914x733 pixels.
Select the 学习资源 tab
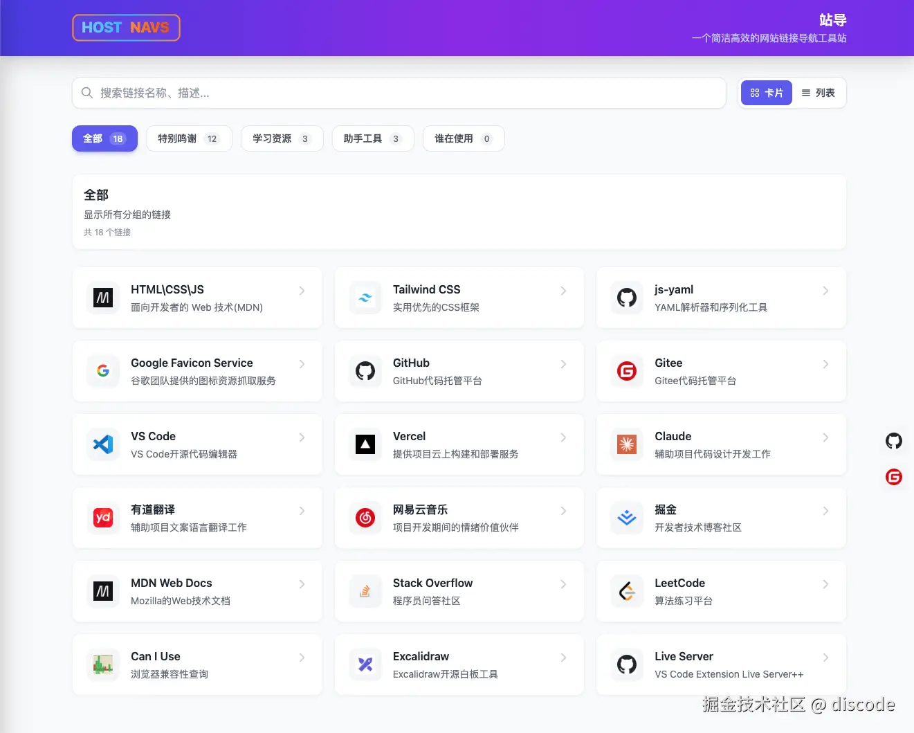click(282, 138)
